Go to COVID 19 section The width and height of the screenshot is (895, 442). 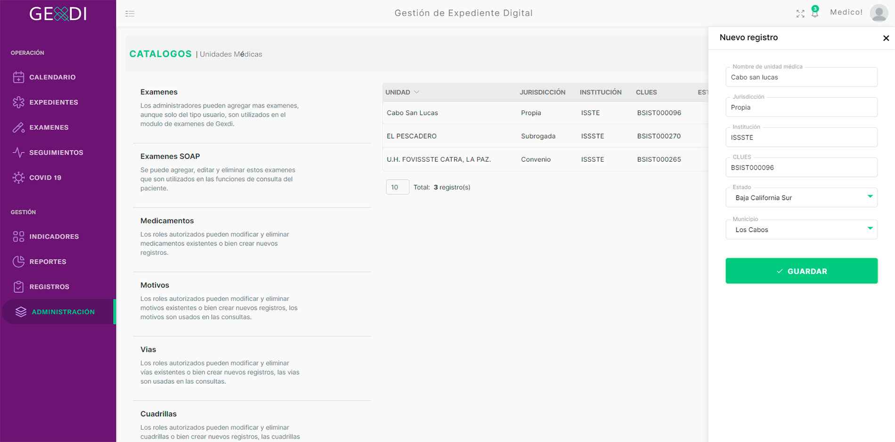coord(45,177)
